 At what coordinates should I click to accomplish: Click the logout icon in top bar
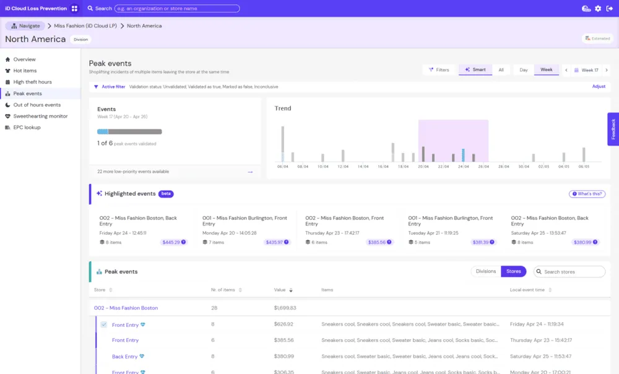coord(610,8)
